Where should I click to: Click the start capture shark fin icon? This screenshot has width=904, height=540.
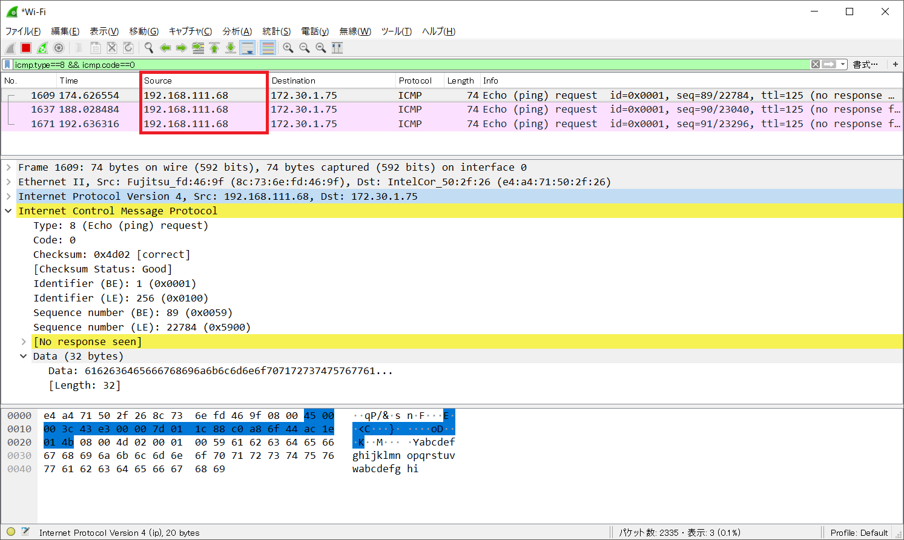(x=10, y=48)
